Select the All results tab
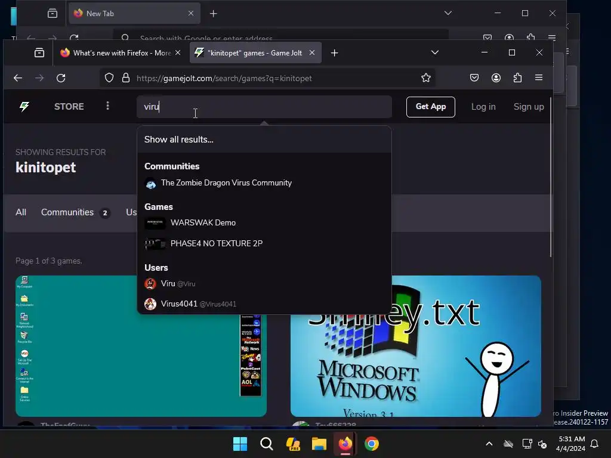This screenshot has height=458, width=611. pos(21,212)
